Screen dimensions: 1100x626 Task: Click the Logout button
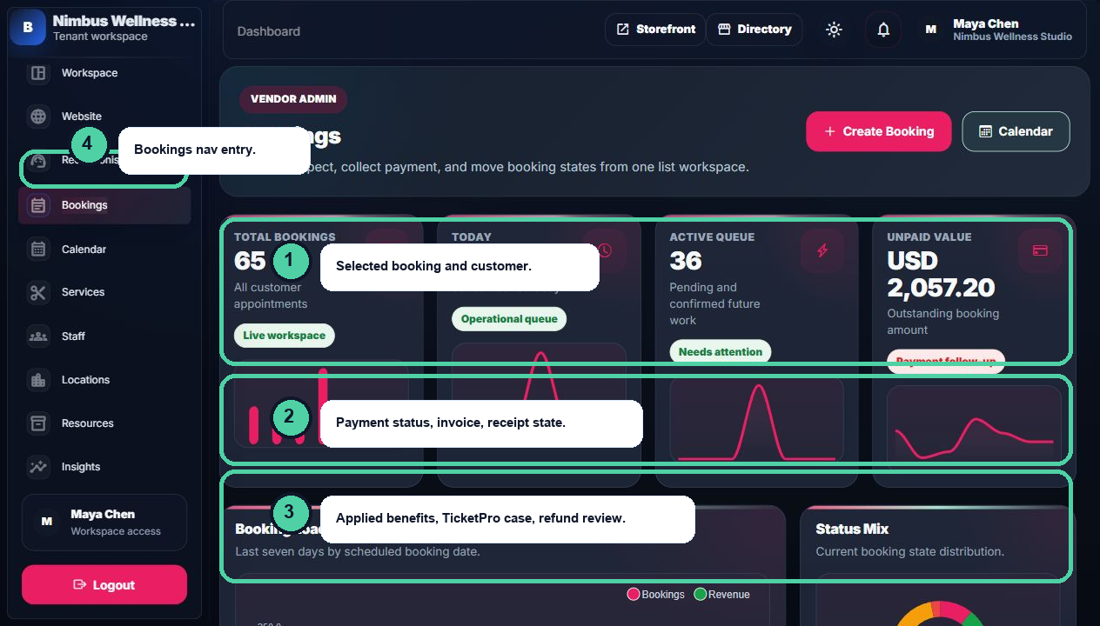[104, 584]
